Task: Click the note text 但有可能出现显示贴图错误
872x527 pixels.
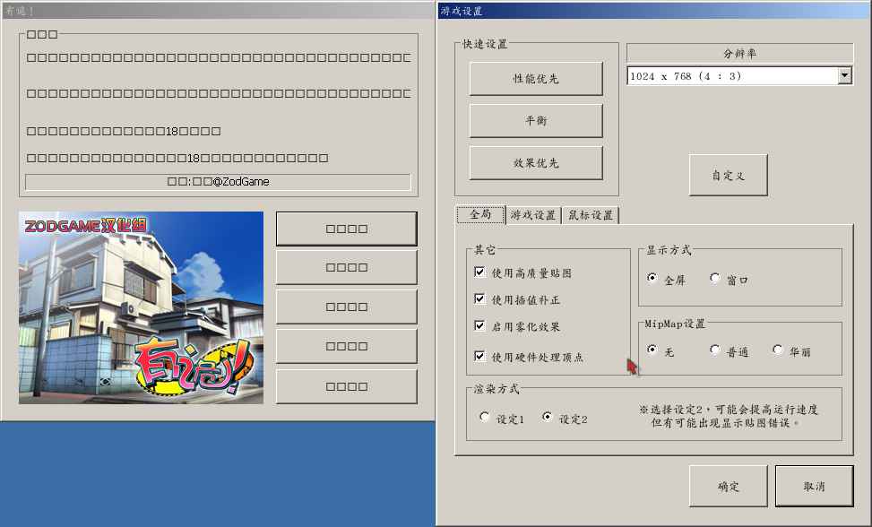Action: click(x=721, y=423)
